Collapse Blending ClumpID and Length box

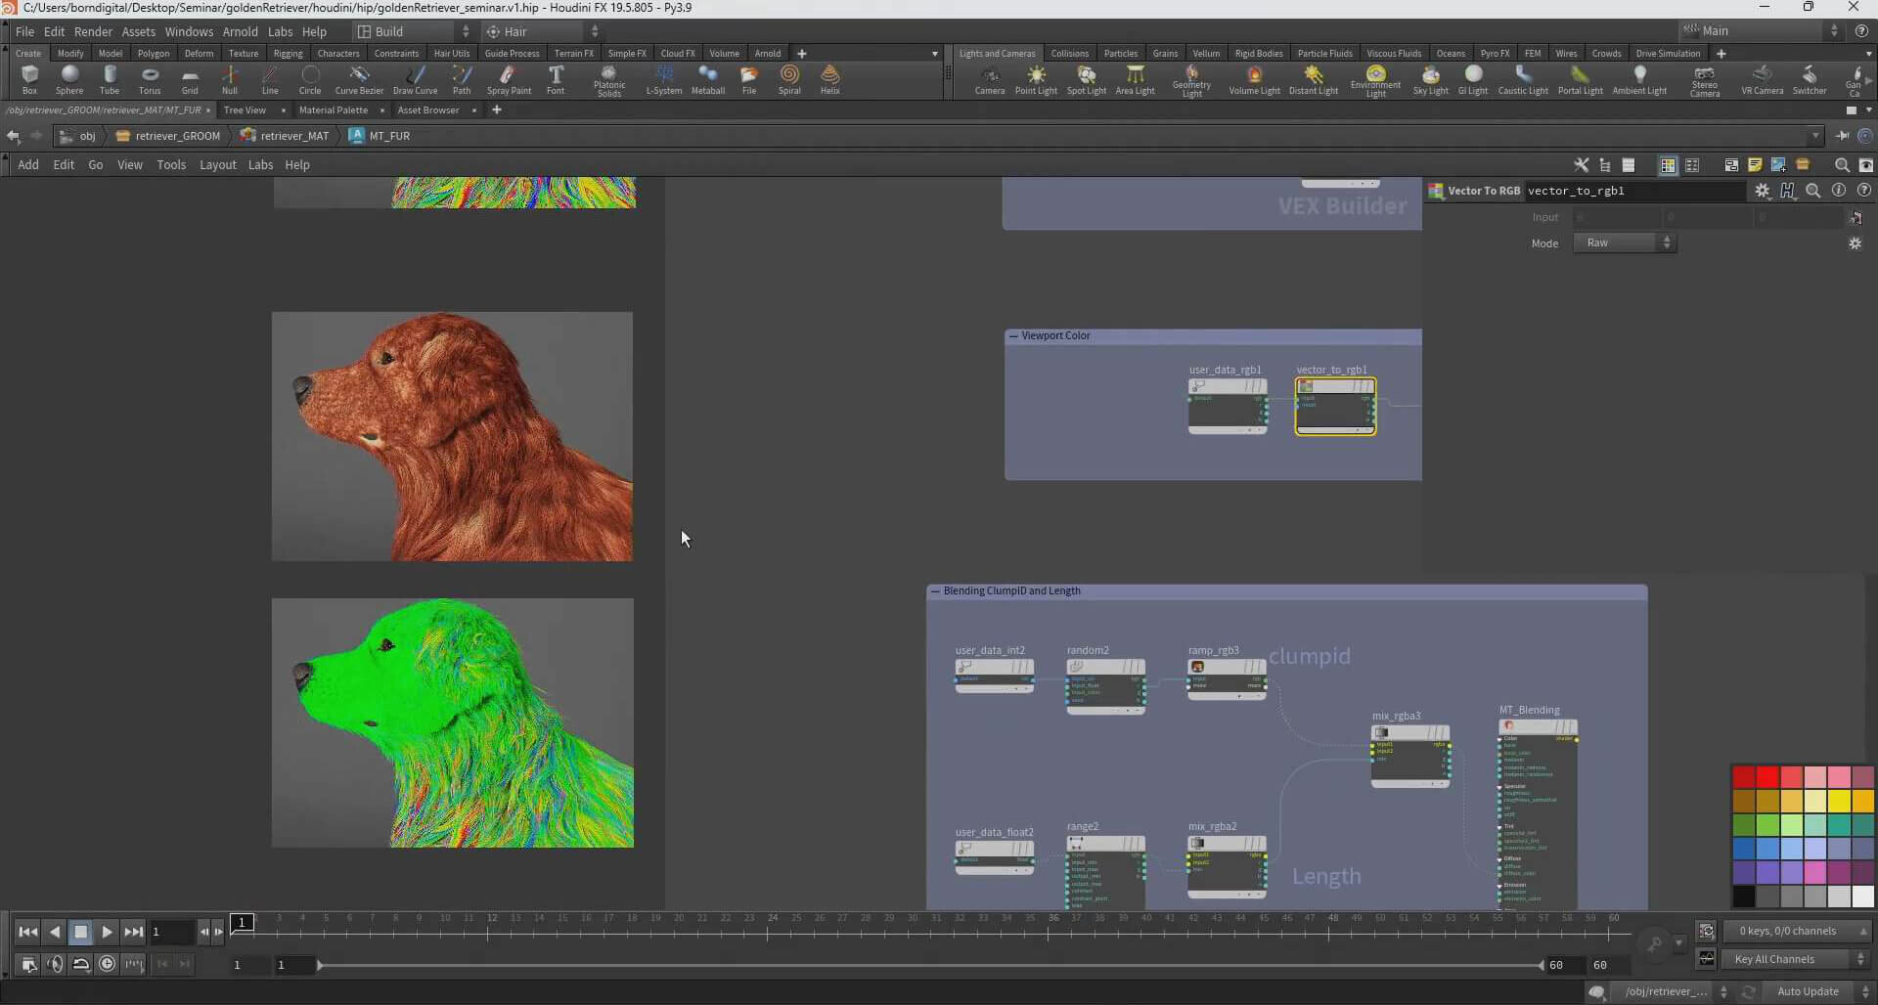pos(935,591)
